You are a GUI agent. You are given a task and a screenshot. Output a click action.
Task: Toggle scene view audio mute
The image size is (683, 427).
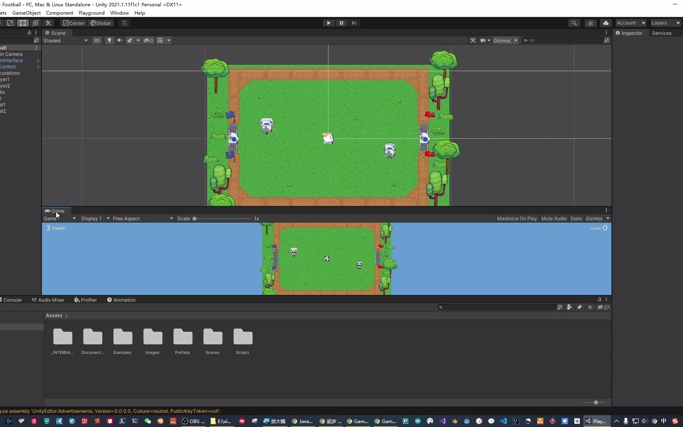tap(119, 40)
